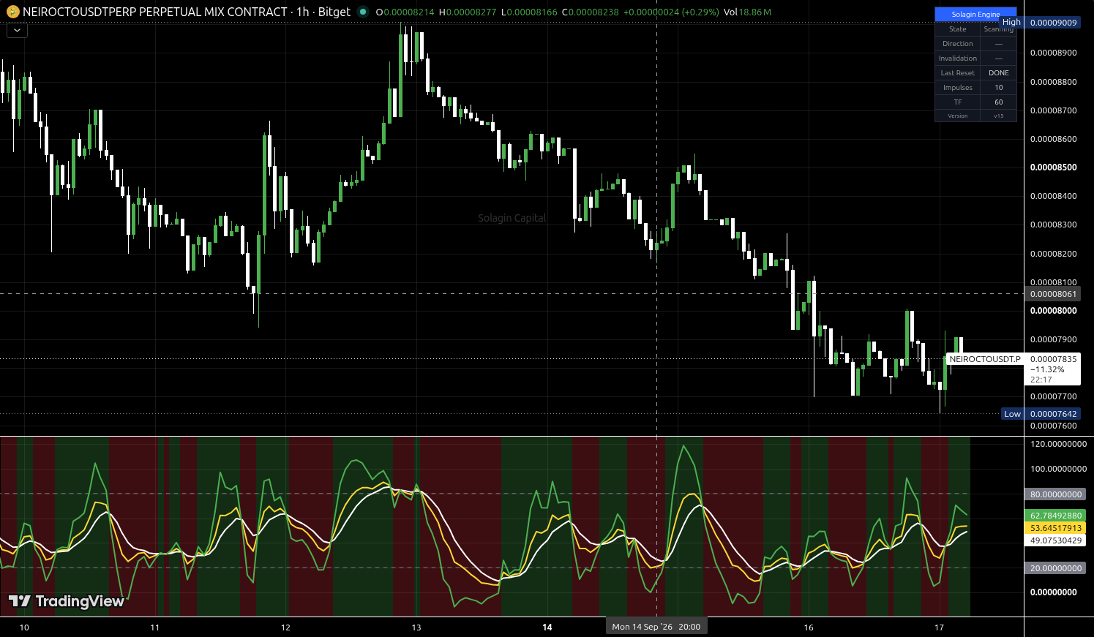Click price axis level 0.00007700
The image size is (1094, 637).
tap(1053, 396)
